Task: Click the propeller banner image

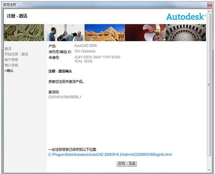Action: coord(145,32)
